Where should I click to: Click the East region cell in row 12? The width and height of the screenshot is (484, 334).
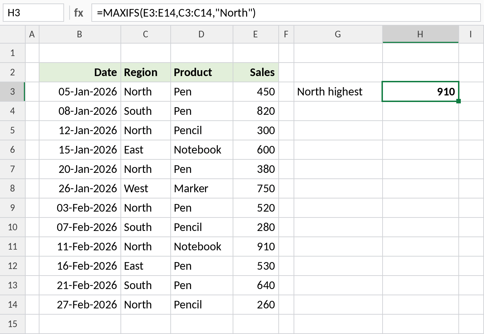[x=146, y=266]
